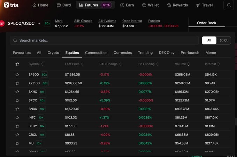Select the SKHX symbol in the list
This screenshot has width=237, height=157.
click(x=33, y=92)
